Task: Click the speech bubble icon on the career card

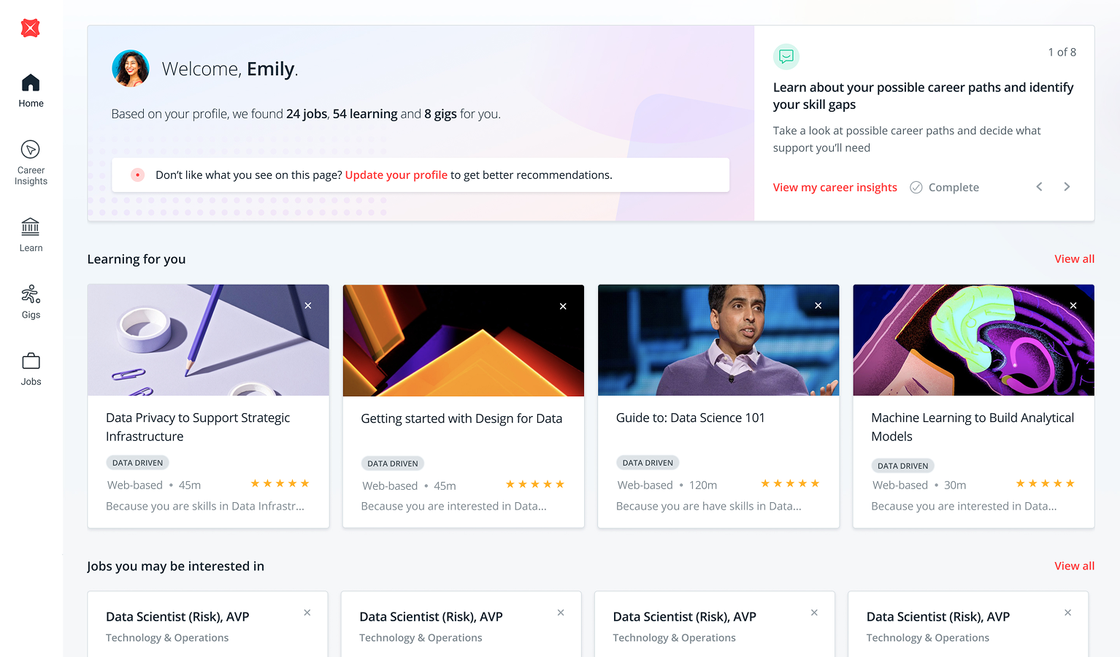Action: pos(786,56)
